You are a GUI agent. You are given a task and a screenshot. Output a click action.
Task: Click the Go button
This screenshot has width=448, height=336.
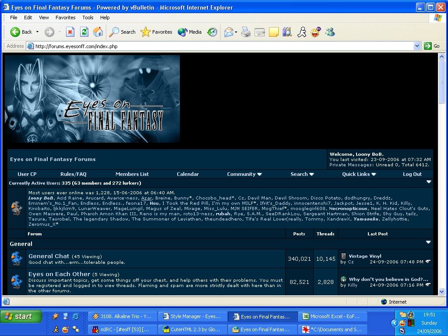[432, 46]
